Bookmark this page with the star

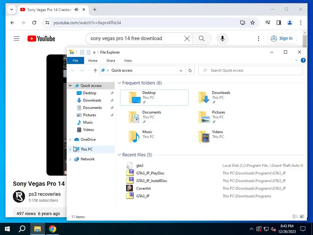pos(252,23)
